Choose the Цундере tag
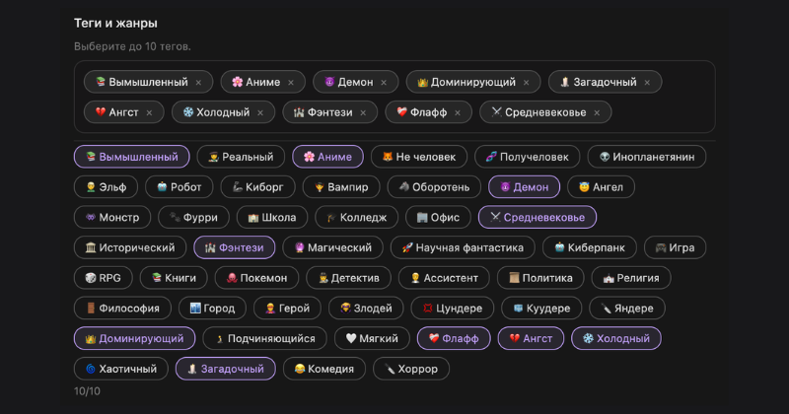 click(452, 309)
